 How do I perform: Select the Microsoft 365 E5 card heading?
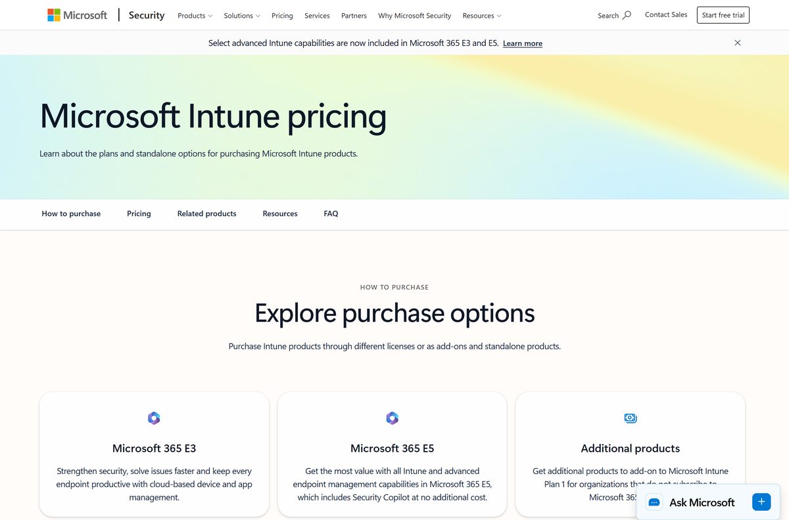click(392, 448)
